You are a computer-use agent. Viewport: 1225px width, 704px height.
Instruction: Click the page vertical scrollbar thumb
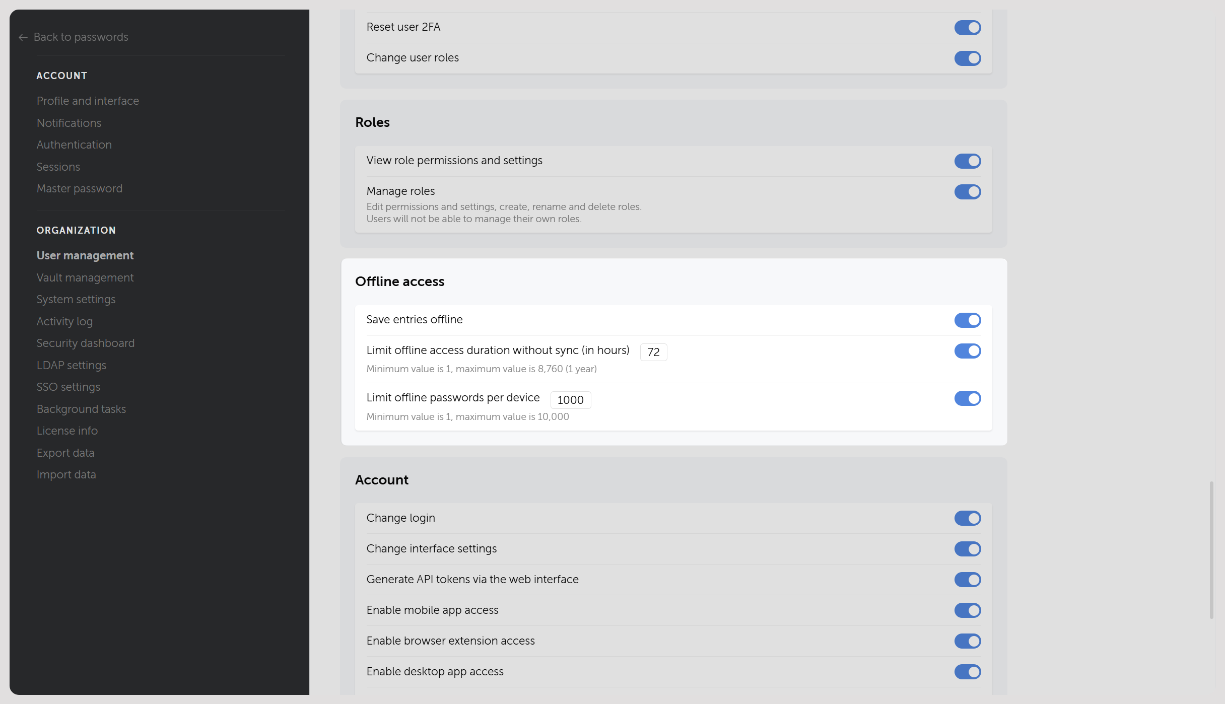(x=1211, y=550)
